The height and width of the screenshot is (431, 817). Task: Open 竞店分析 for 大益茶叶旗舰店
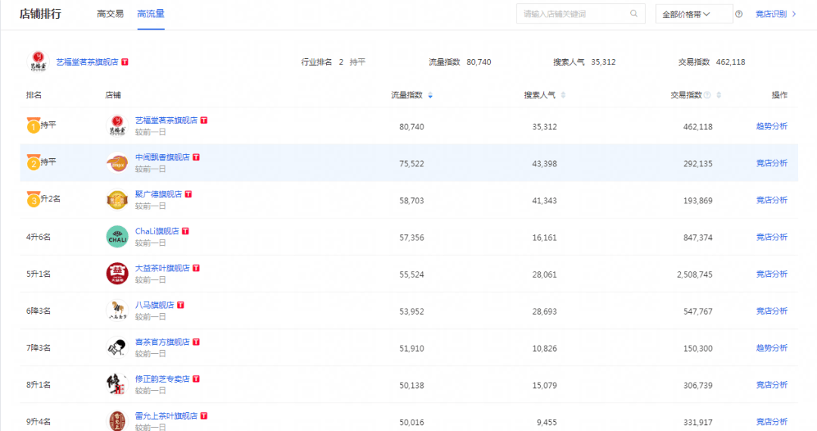[772, 274]
